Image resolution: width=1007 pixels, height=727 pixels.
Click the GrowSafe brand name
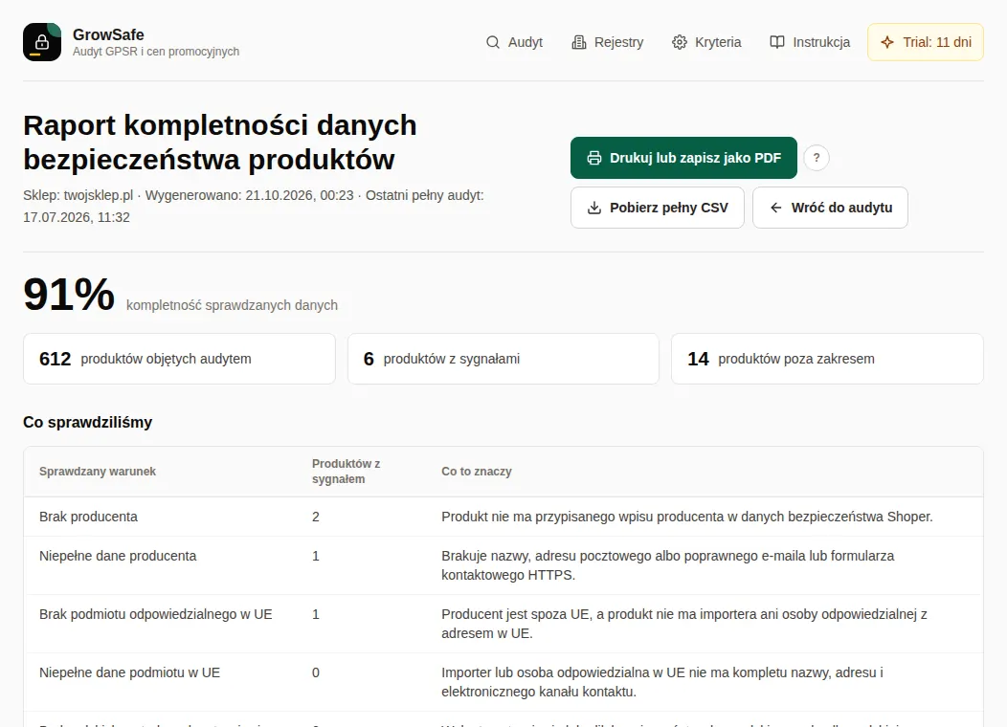[108, 34]
